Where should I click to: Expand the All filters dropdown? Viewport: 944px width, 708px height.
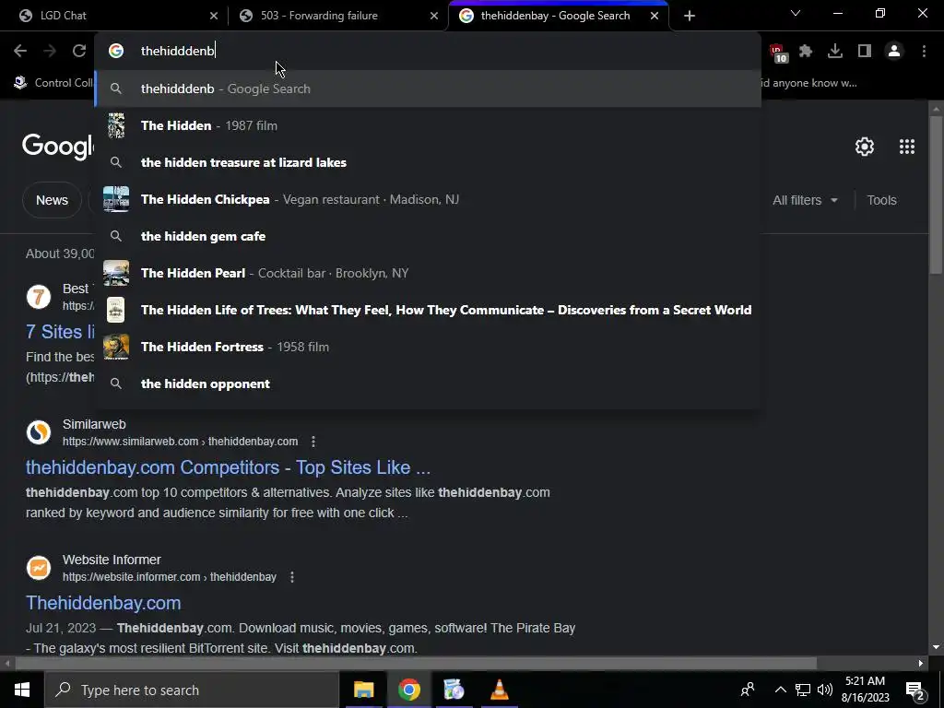coord(805,200)
